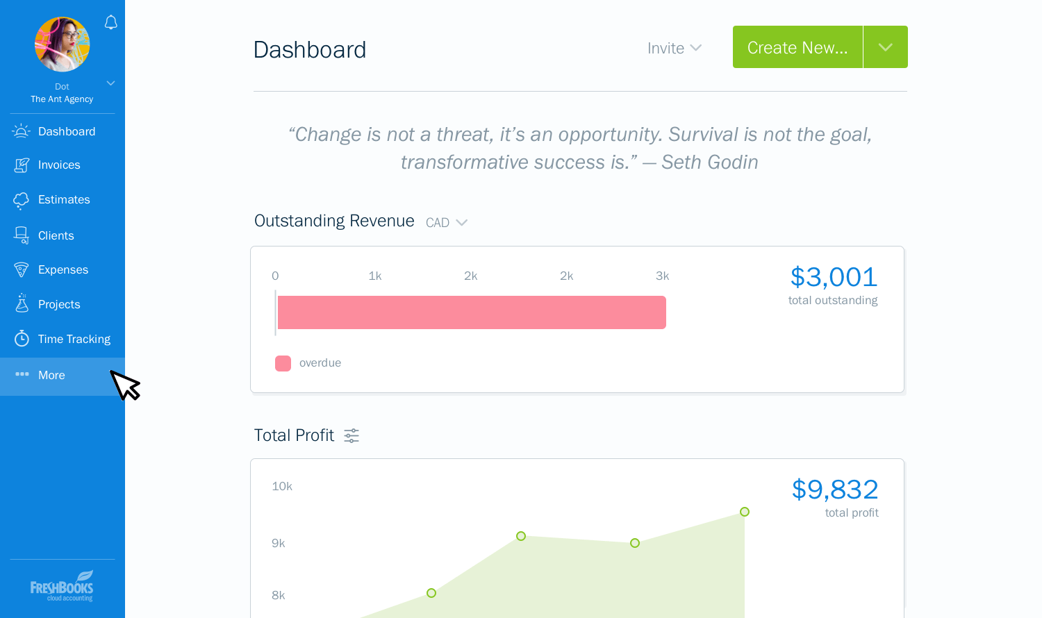This screenshot has height=618, width=1042.
Task: Expand the Create New dropdown arrow
Action: click(885, 47)
